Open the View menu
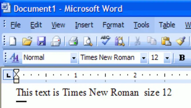The image size is (191, 108). pos(58,25)
